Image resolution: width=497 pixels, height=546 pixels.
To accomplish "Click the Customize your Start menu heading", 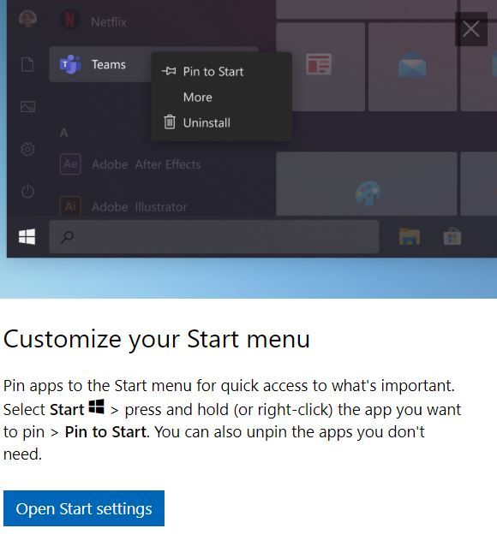I will pyautogui.click(x=157, y=340).
